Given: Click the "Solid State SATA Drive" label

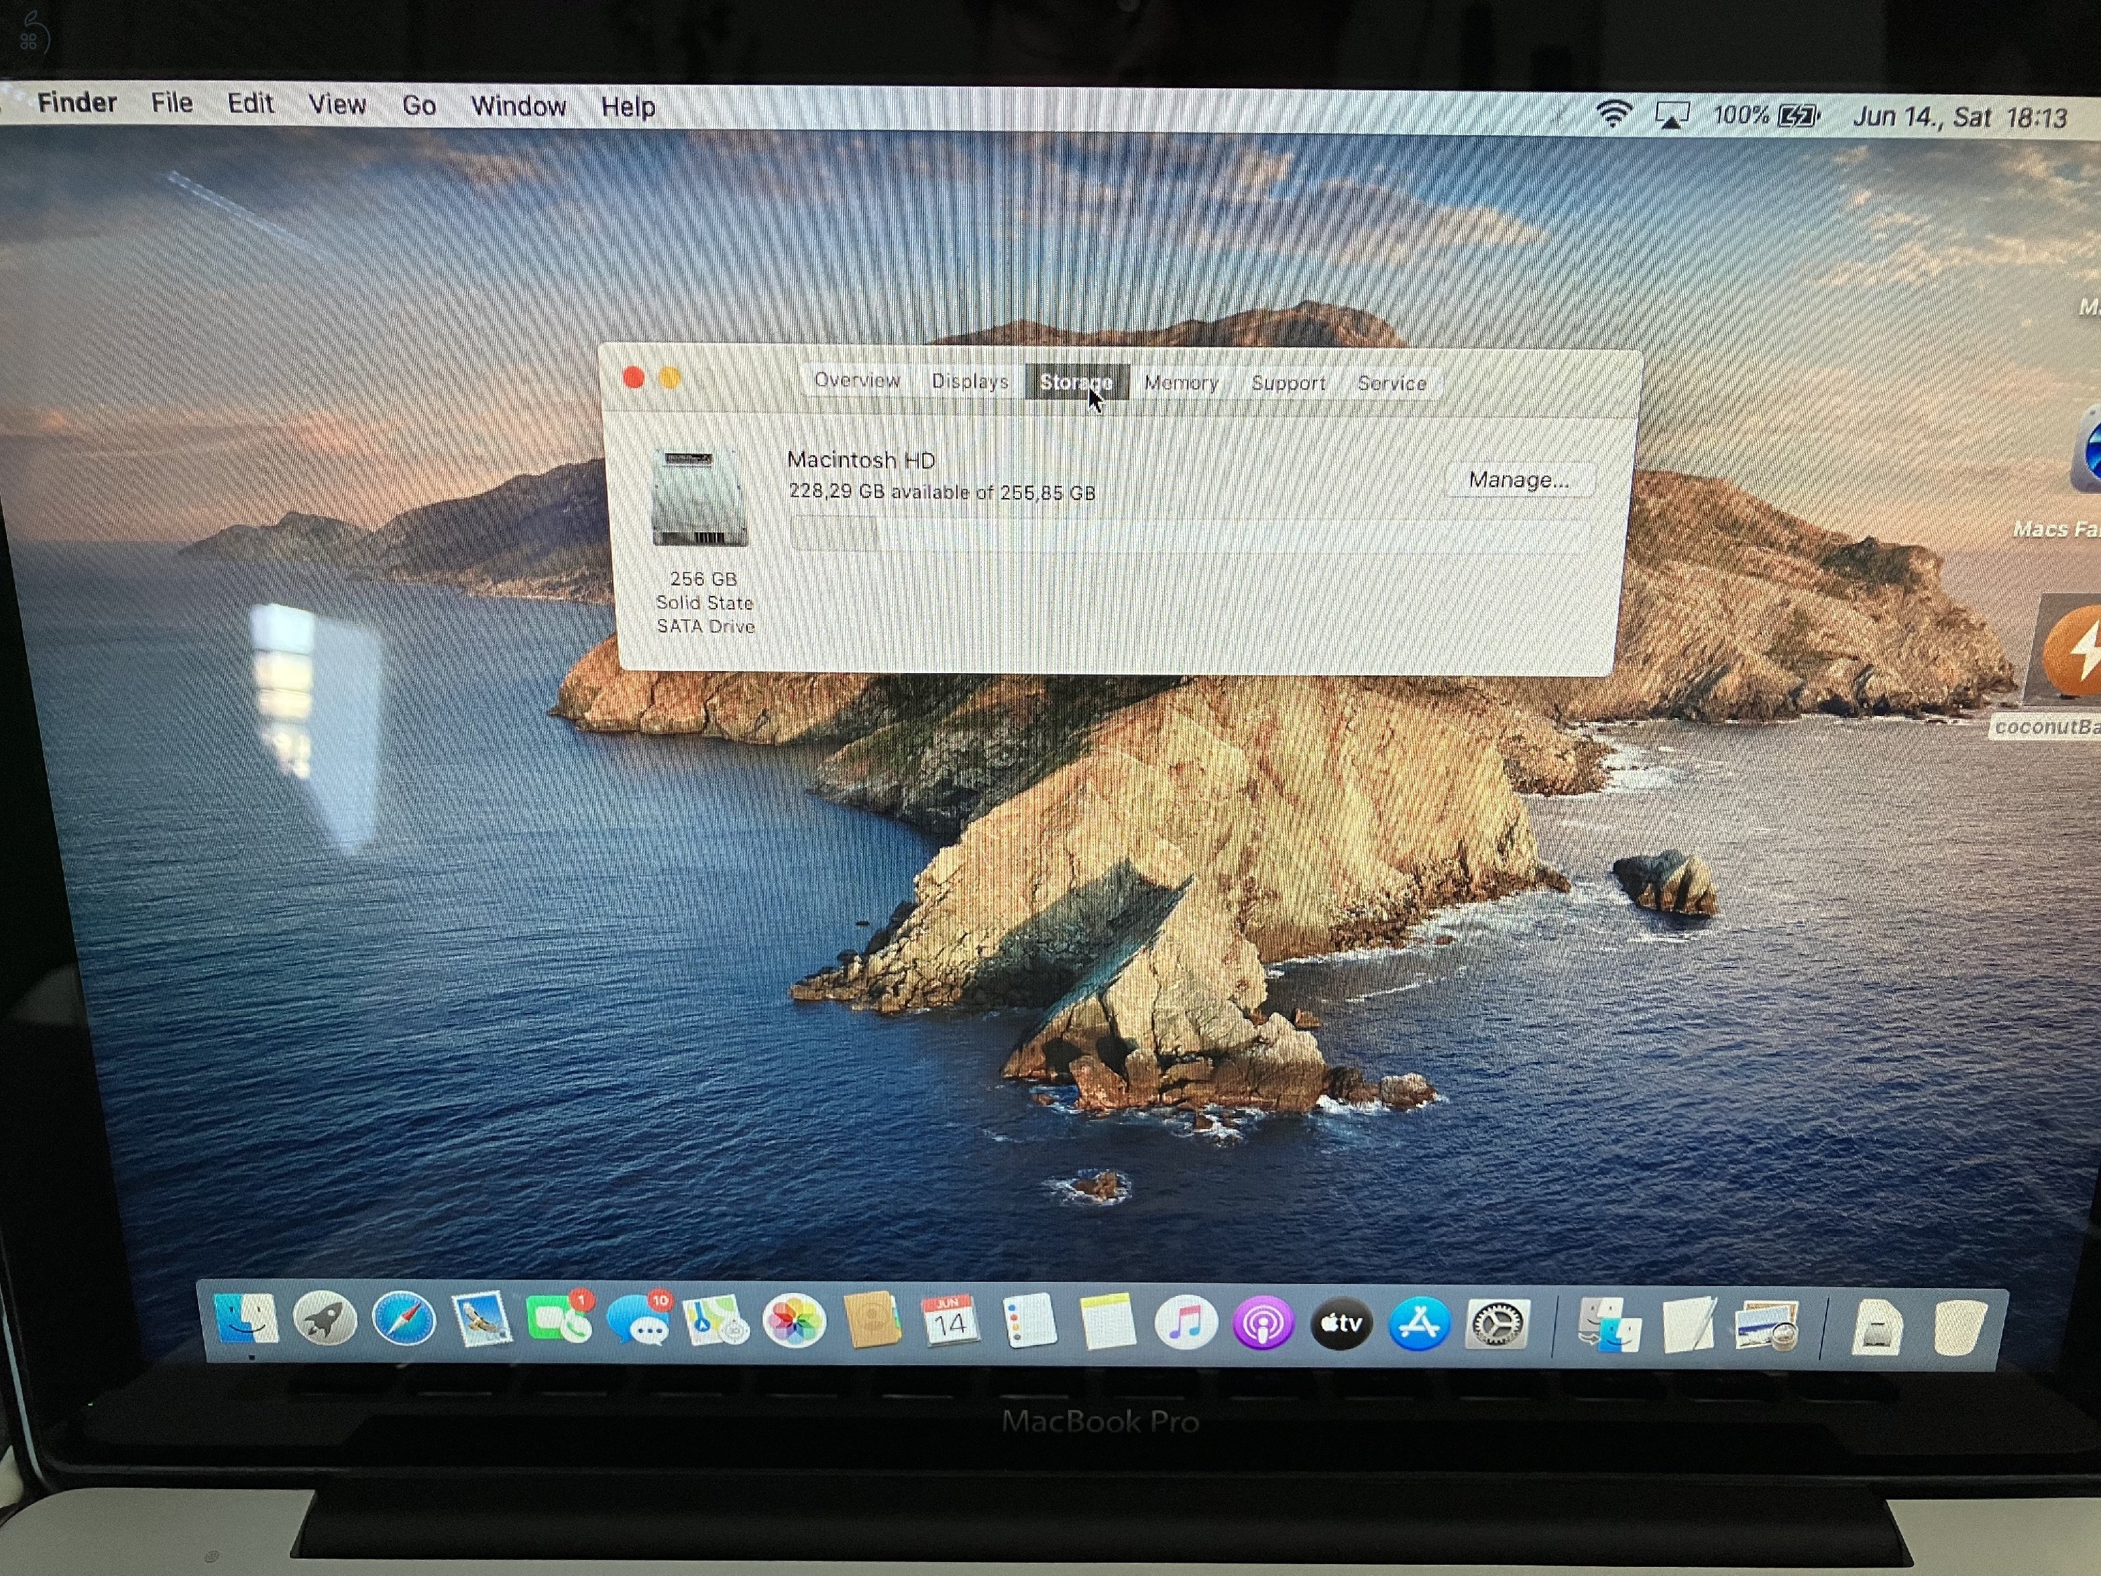Looking at the screenshot, I should pyautogui.click(x=705, y=614).
